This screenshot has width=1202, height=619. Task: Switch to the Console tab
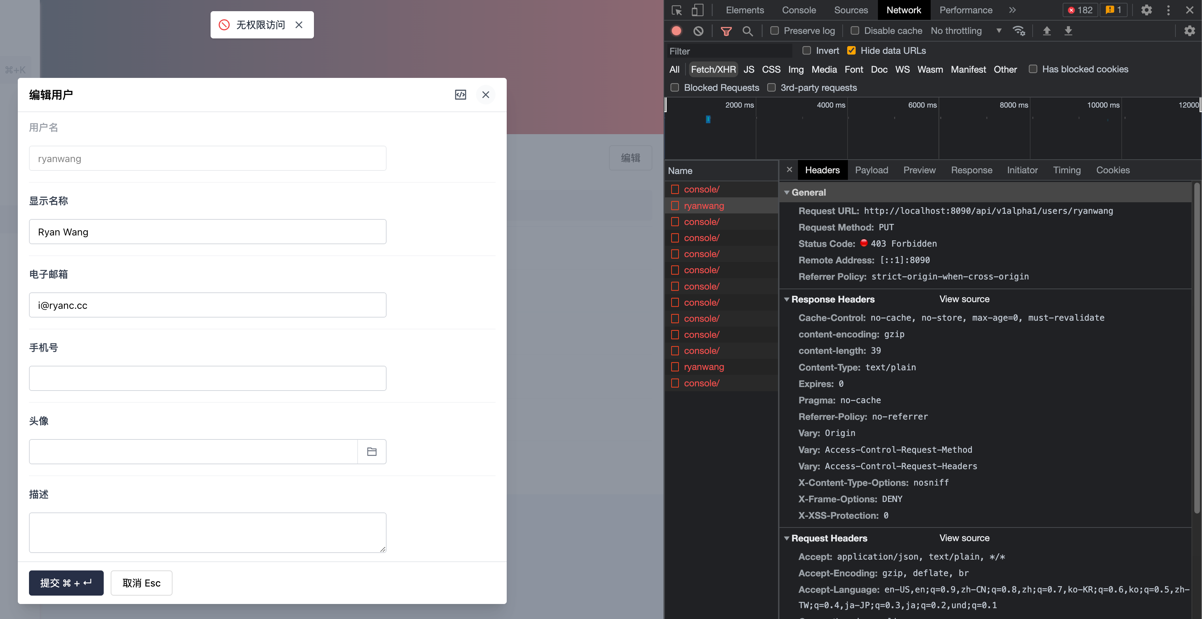[x=799, y=10]
